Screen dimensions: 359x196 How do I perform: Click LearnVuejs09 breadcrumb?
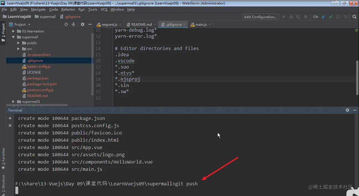[x=17, y=17]
